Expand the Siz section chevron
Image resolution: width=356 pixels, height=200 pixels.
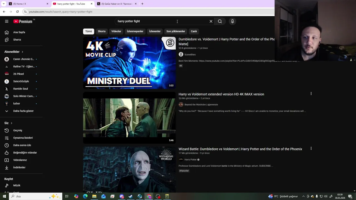[11, 123]
